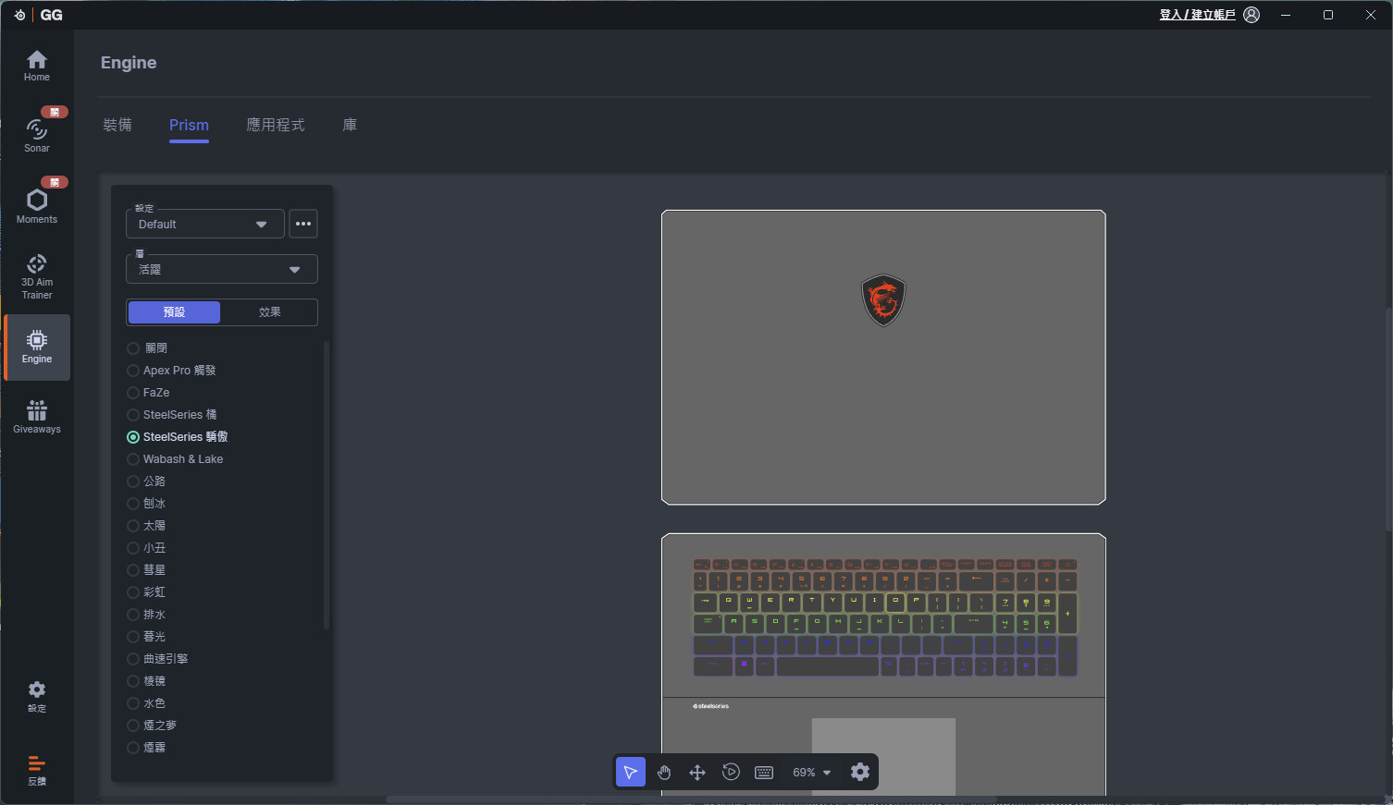
Task: Open the 反饋 feedback item
Action: pyautogui.click(x=37, y=770)
